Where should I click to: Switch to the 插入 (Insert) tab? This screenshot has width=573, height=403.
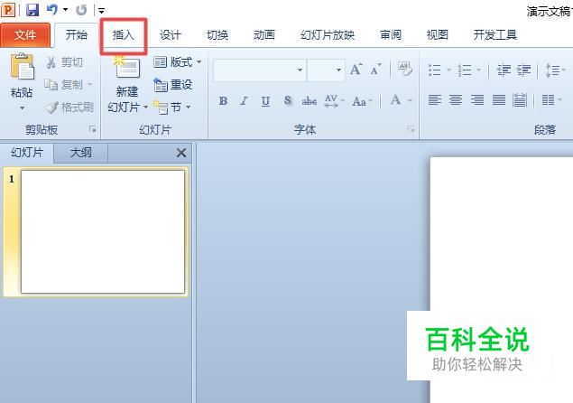(x=124, y=35)
